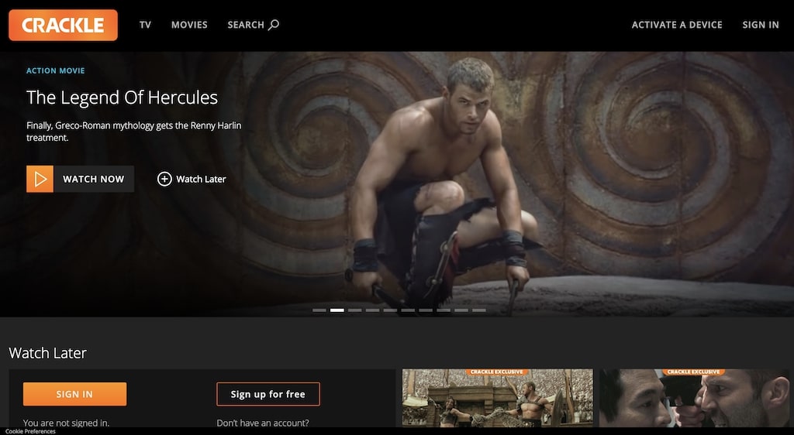
Task: Jump to the fifth carousel slide indicator
Action: click(391, 310)
